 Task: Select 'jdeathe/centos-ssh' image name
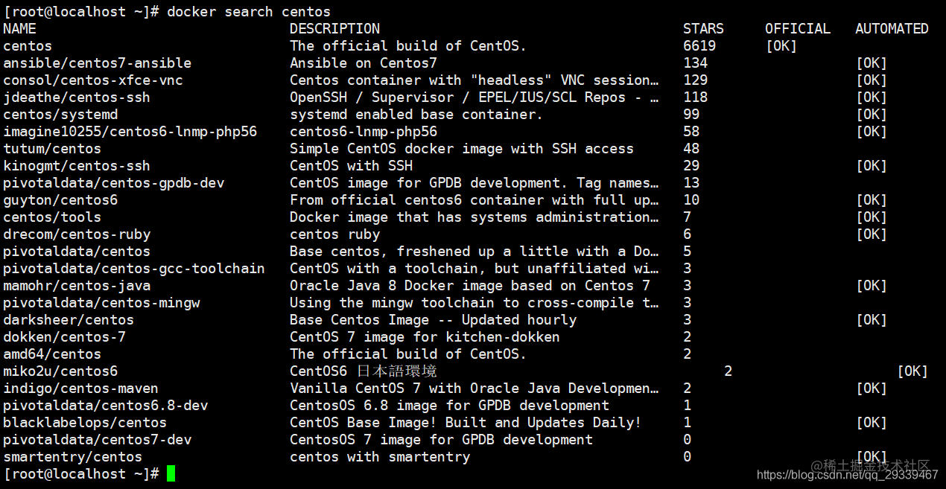point(77,98)
